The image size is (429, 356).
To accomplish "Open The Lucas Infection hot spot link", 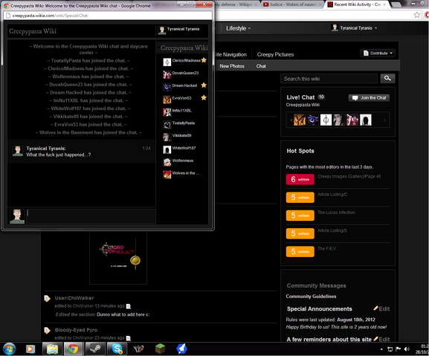I will [x=336, y=213].
